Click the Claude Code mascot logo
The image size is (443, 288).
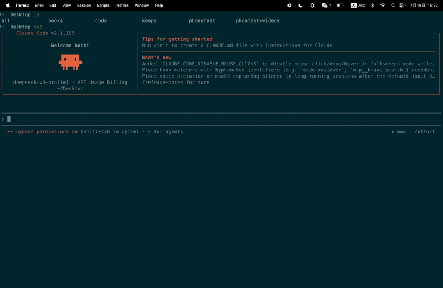[70, 62]
